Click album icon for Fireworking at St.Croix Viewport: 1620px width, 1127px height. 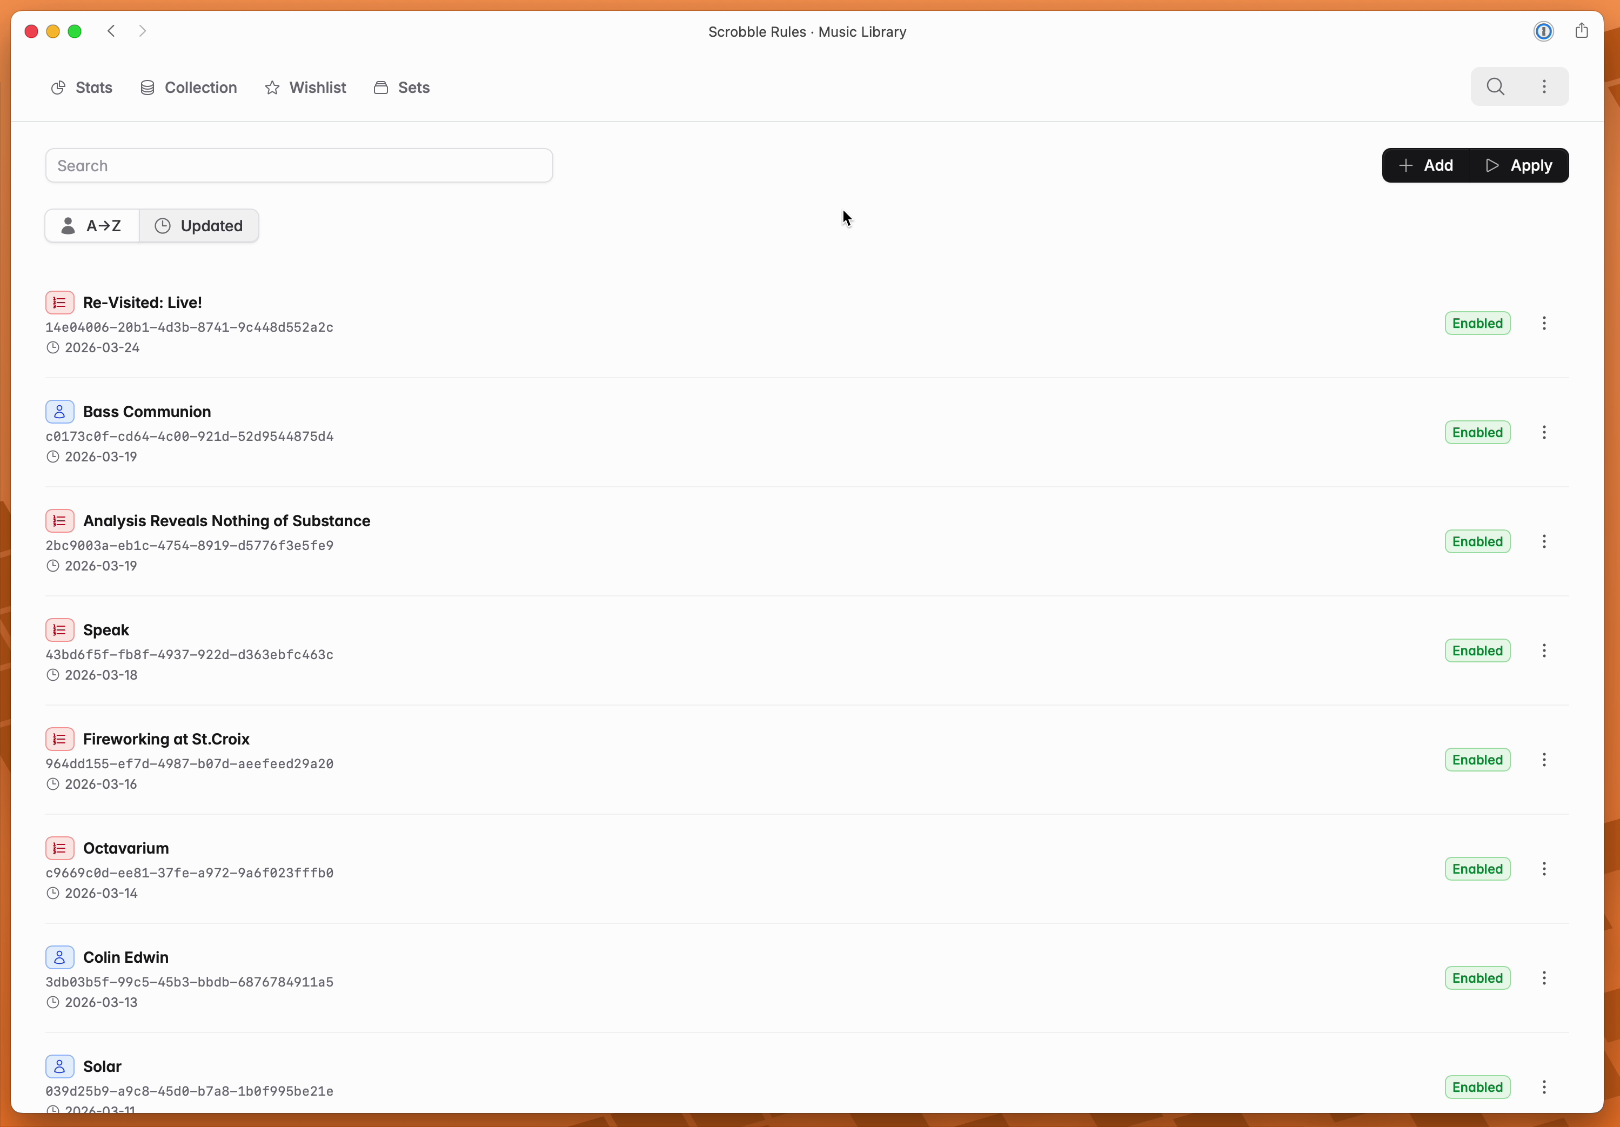pyautogui.click(x=60, y=739)
